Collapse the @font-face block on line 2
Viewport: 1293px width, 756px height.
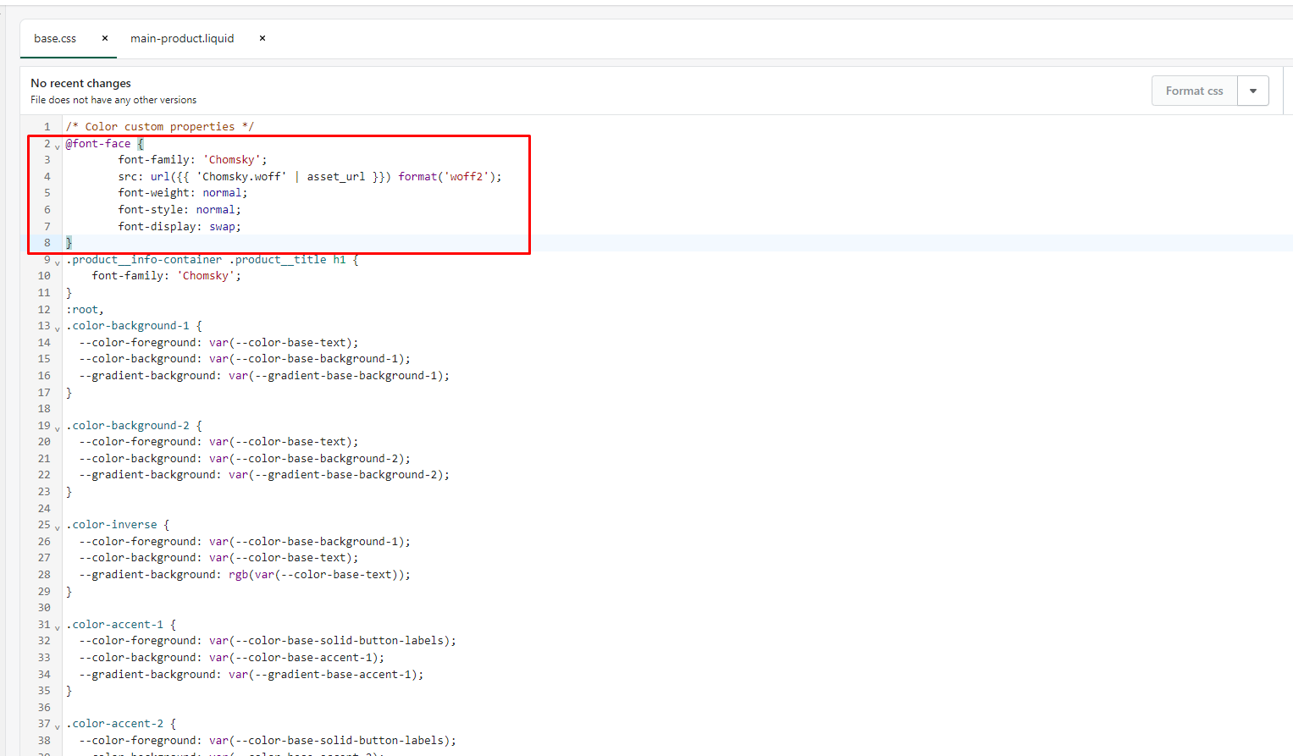click(58, 146)
